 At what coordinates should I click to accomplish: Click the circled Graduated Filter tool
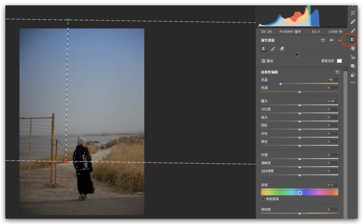[x=353, y=40]
